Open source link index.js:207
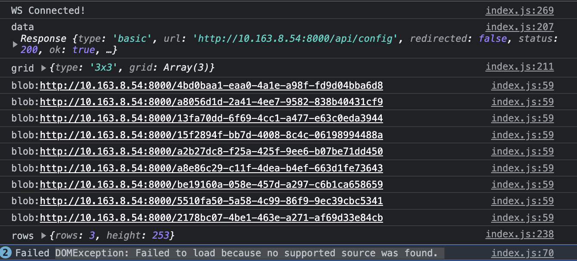The width and height of the screenshot is (577, 261). coord(520,27)
